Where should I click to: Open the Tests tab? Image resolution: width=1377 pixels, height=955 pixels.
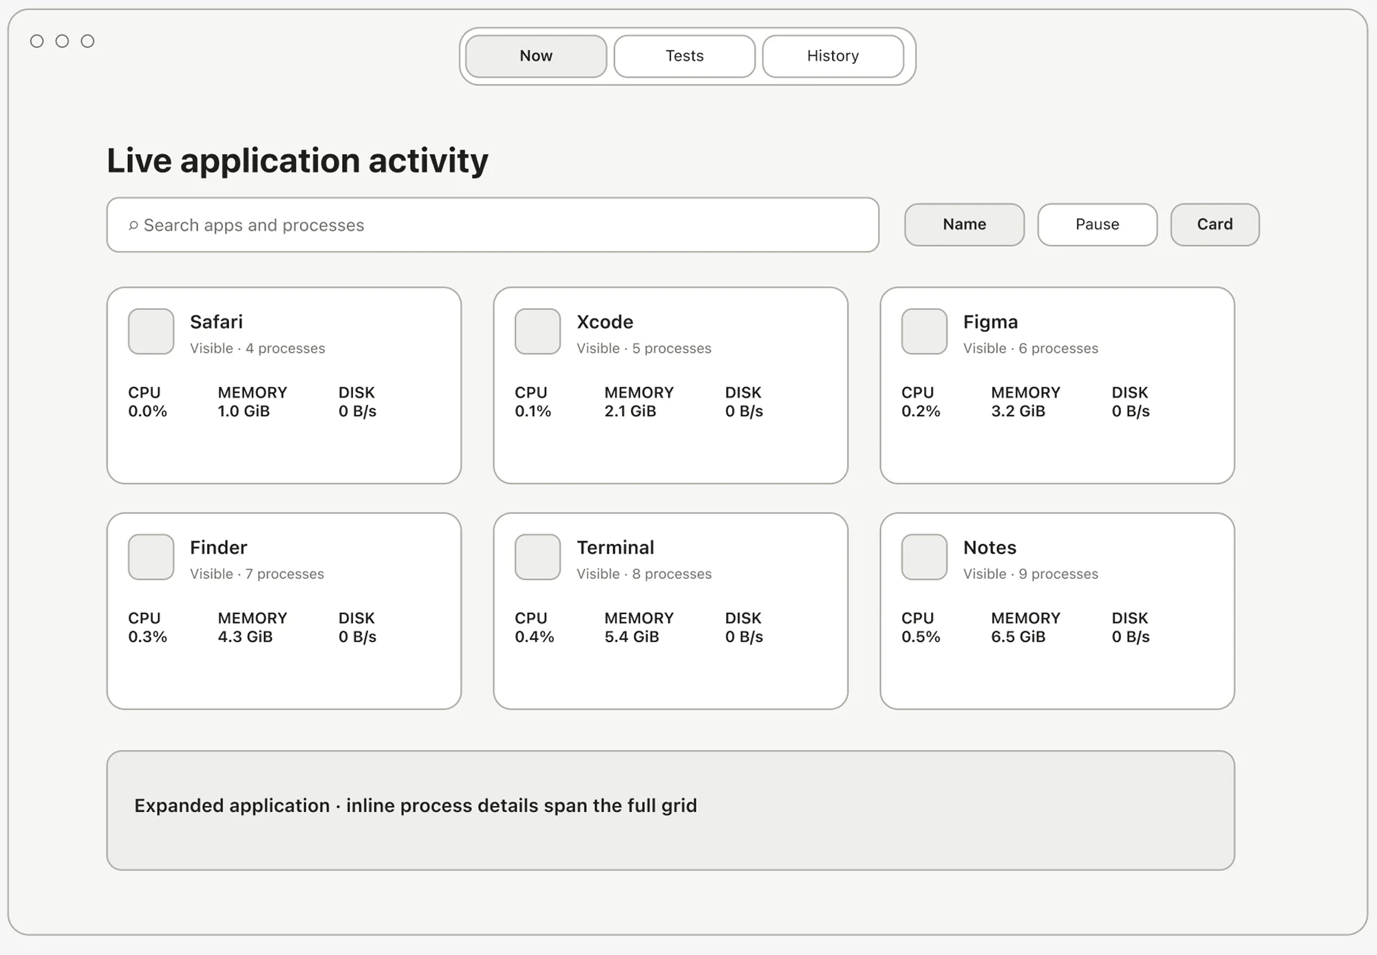[x=685, y=56]
